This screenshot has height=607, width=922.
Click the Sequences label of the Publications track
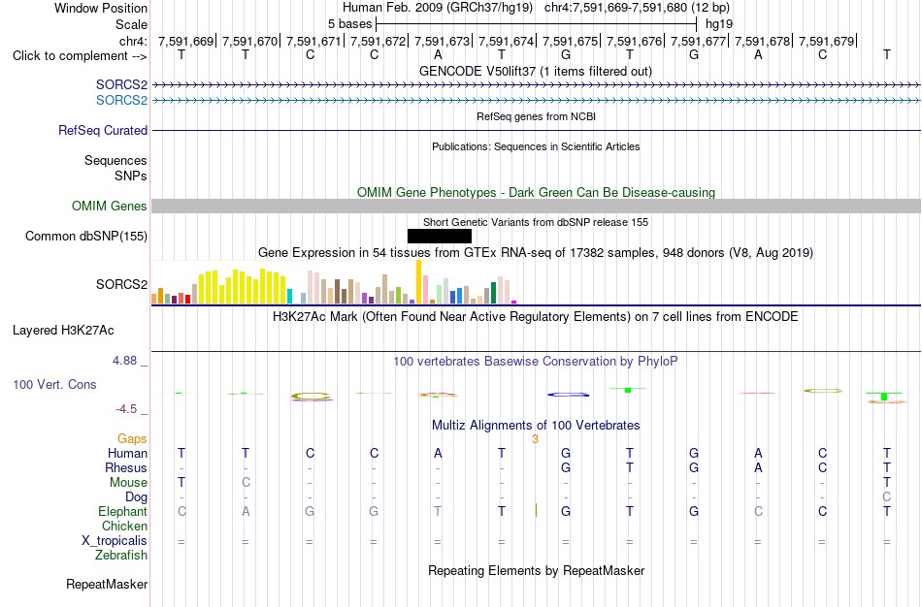115,160
